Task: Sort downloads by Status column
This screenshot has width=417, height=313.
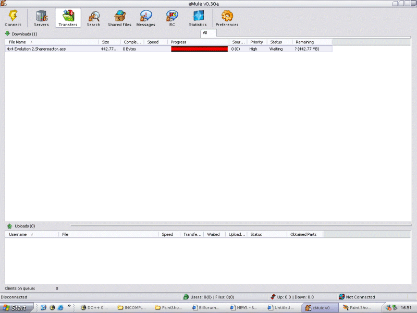Action: (279, 42)
